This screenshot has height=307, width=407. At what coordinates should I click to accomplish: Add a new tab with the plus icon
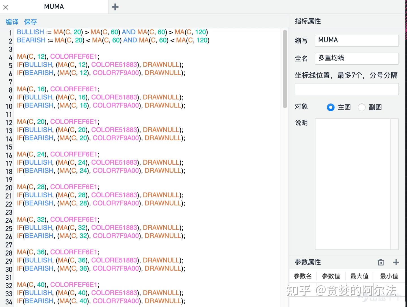pos(115,7)
